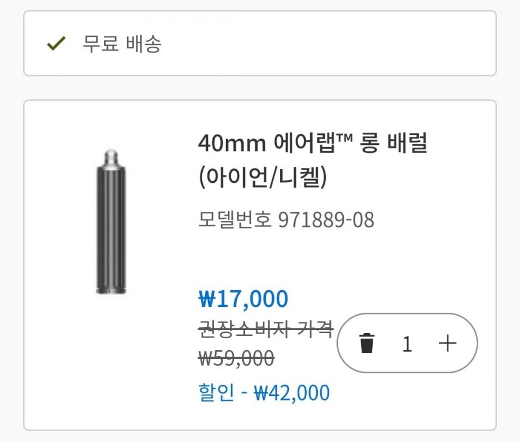
Task: Select the model number 971889-08
Action: pos(326,220)
